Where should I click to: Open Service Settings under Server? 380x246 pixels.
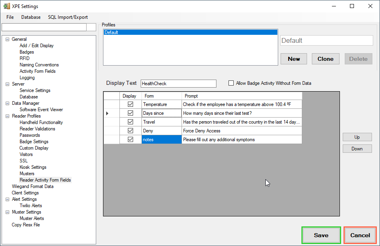[35, 90]
